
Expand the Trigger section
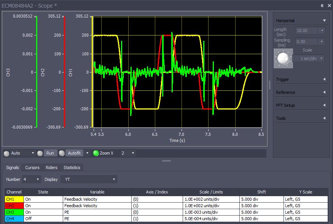tap(301, 79)
